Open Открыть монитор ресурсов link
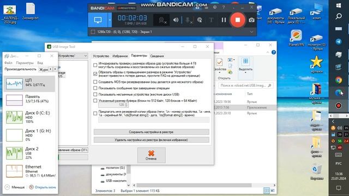 43,187
